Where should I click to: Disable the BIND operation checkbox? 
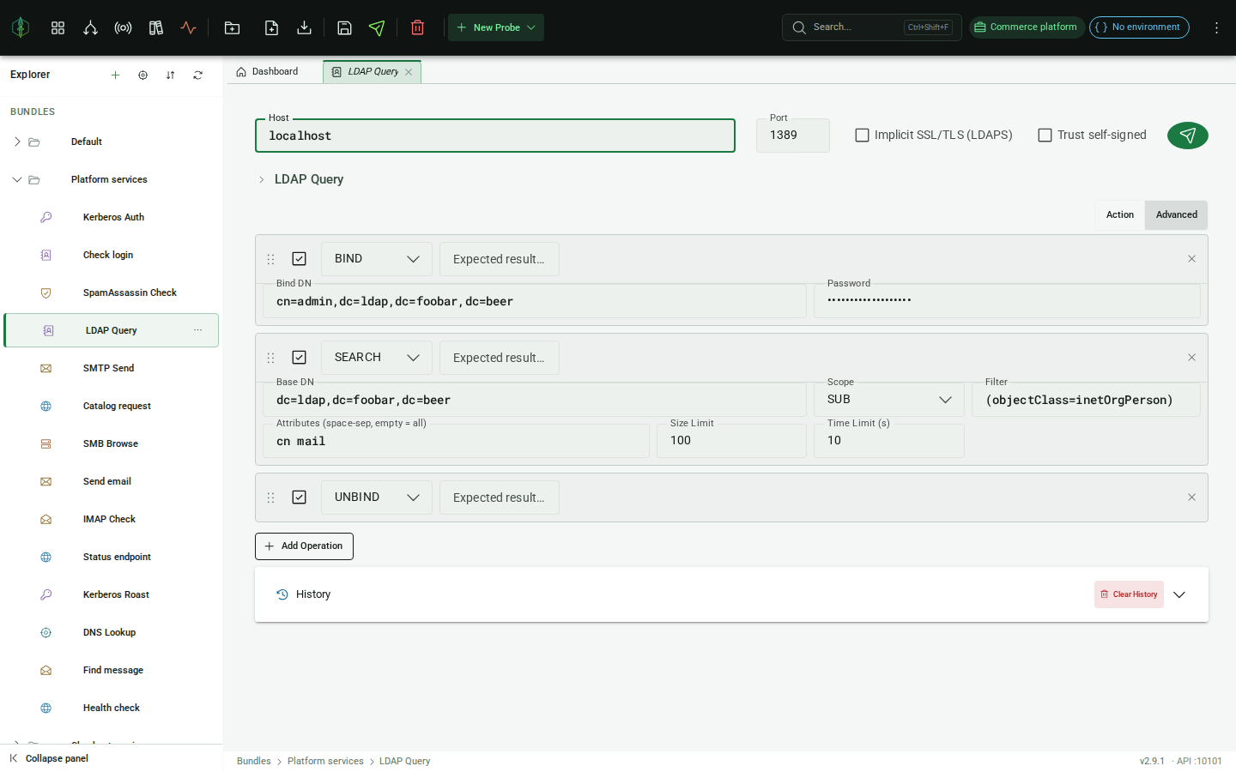(299, 259)
